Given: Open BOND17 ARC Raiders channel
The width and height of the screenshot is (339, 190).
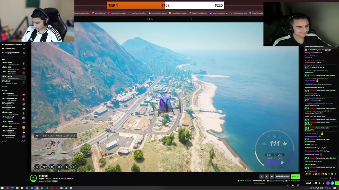Looking at the screenshot, I should [13, 132].
